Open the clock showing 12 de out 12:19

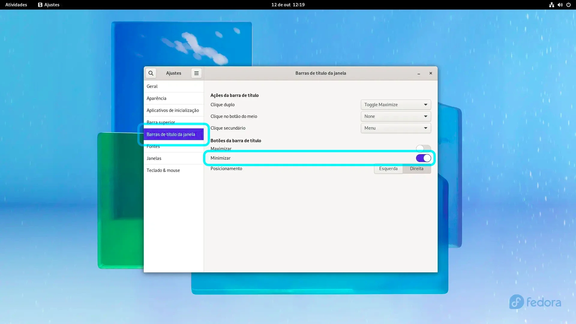pyautogui.click(x=288, y=5)
